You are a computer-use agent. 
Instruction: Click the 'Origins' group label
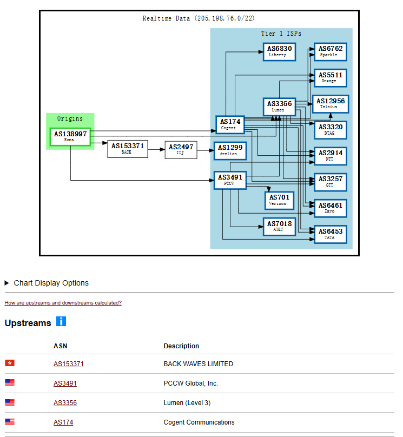point(70,118)
